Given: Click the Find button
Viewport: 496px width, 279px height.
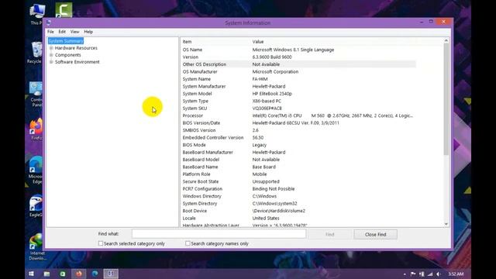Looking at the screenshot, I should pos(330,234).
